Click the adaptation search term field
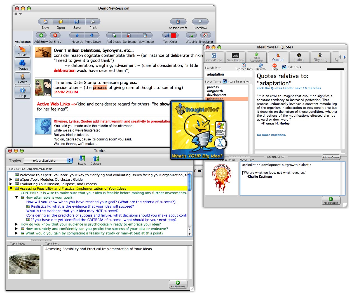The image size is (352, 296). (229, 74)
